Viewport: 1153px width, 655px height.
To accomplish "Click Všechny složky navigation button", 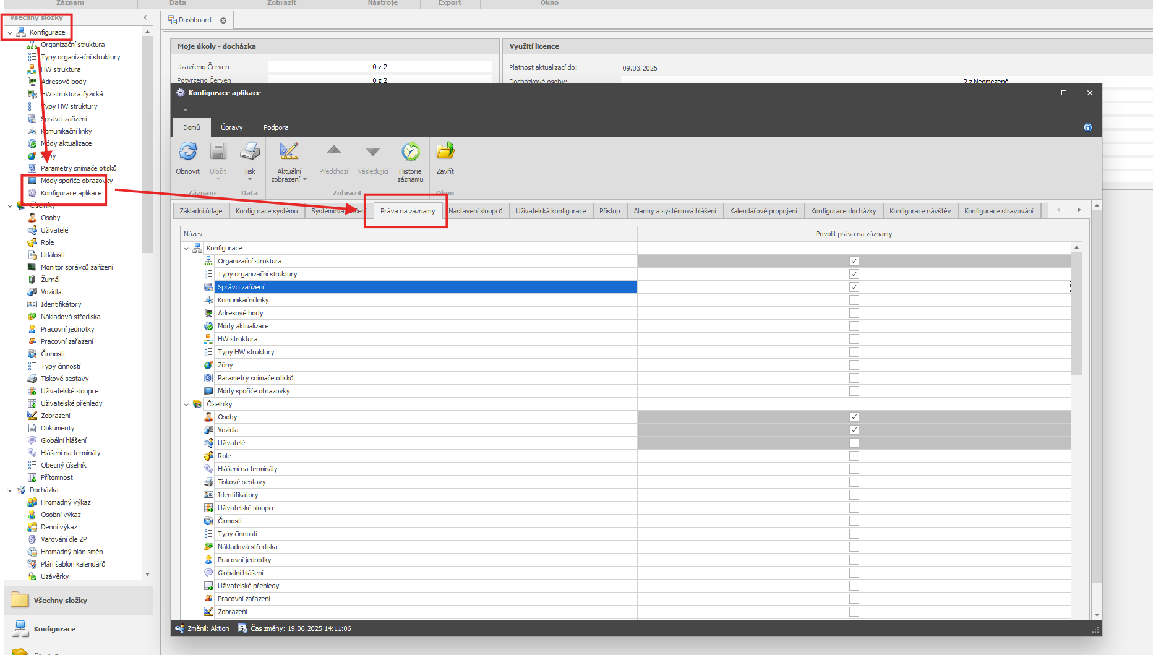I will (79, 601).
